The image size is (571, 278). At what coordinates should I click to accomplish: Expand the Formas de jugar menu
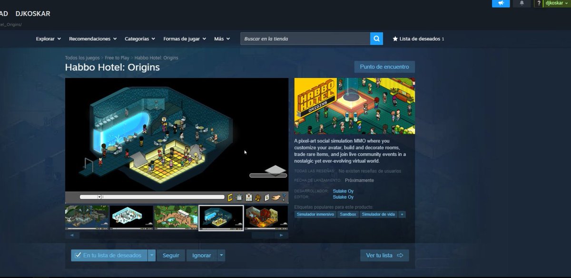click(185, 39)
